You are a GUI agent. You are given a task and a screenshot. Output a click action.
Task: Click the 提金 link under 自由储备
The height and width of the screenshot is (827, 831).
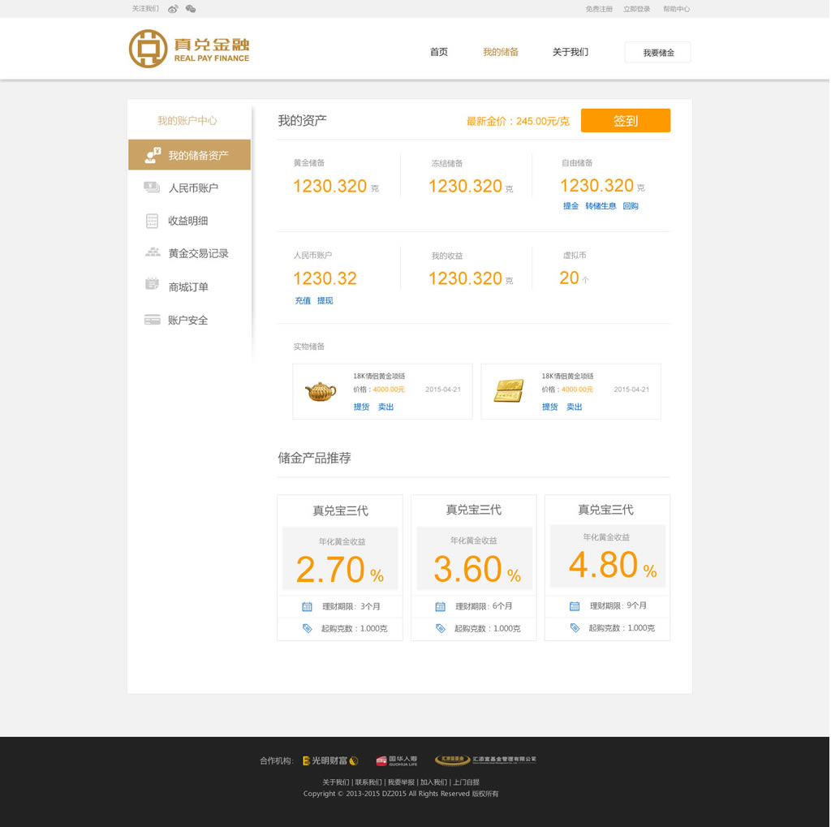(x=571, y=206)
